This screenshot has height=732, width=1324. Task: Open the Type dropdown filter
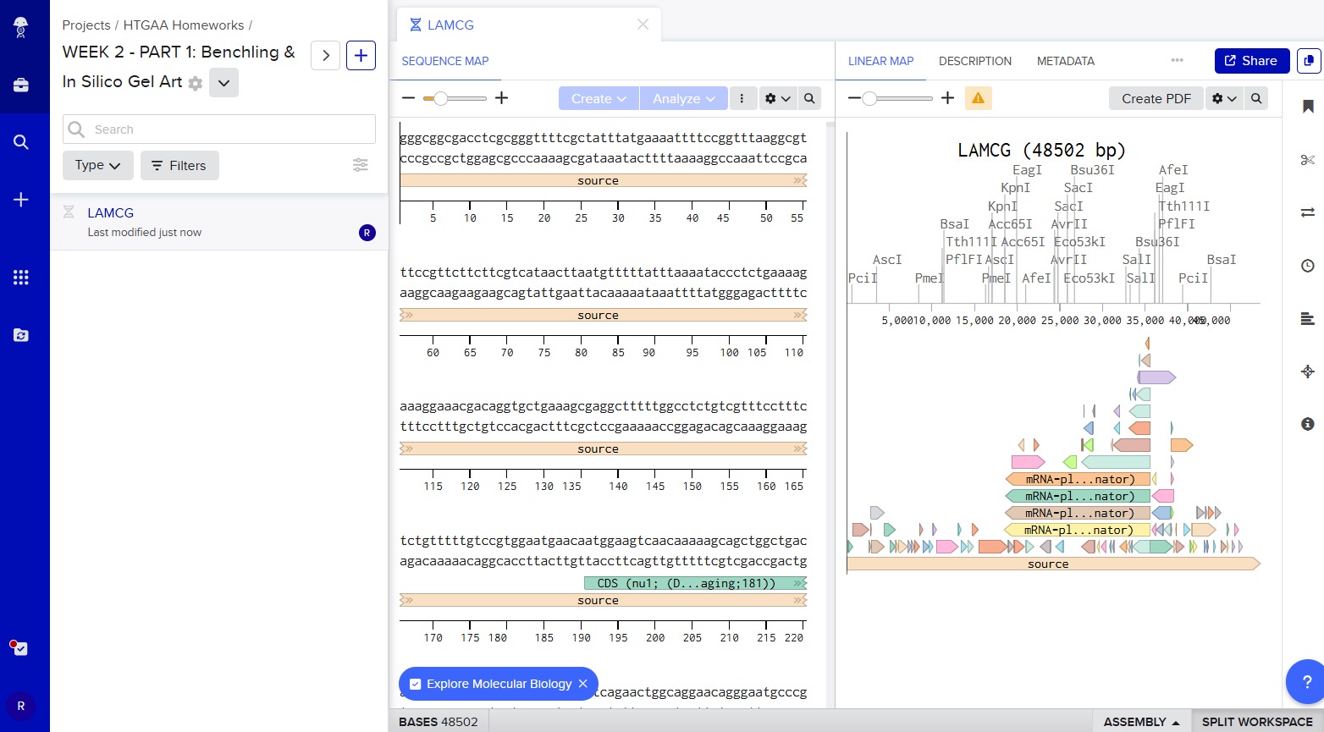click(x=97, y=165)
